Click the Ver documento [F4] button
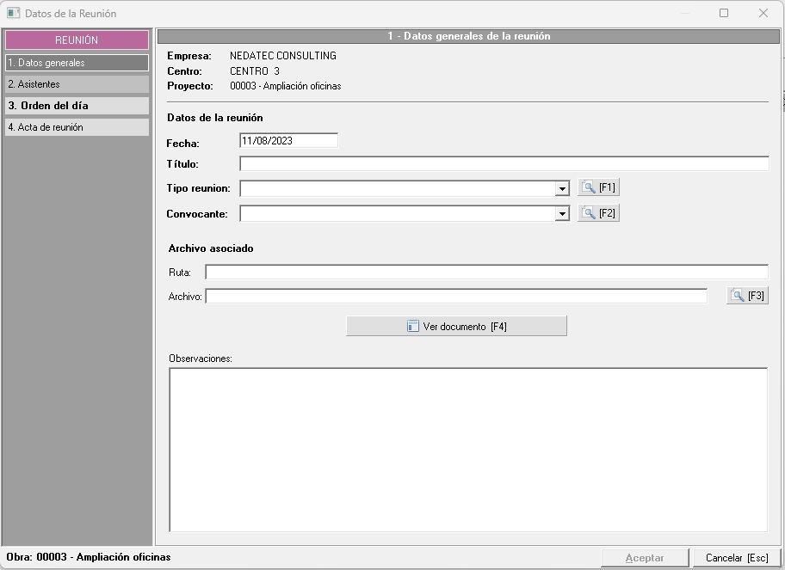This screenshot has height=570, width=785. (456, 327)
